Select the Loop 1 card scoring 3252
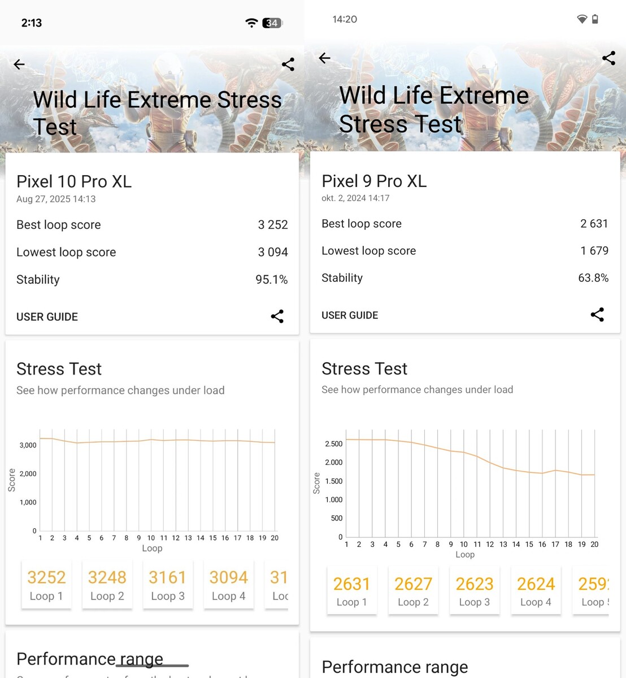626x678 pixels. tap(46, 585)
